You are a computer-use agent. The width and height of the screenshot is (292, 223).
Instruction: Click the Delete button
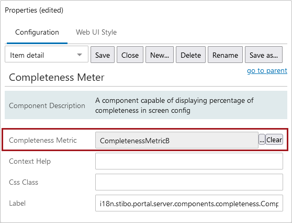click(190, 55)
